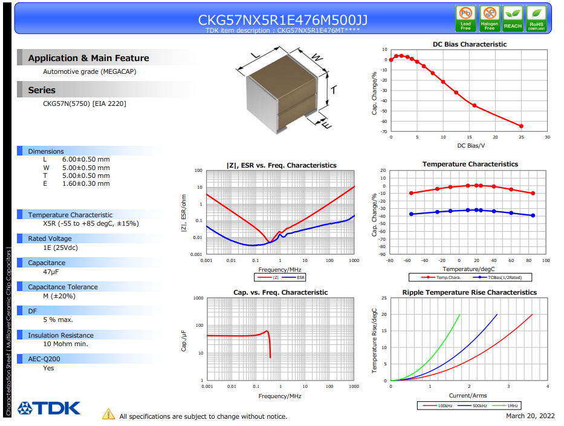Click the DC Bias Characteristic chart title
564x426 pixels.
tap(470, 44)
